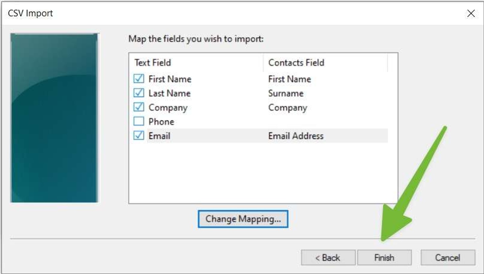Close the CSV Import dialog
484x274 pixels.
click(471, 13)
